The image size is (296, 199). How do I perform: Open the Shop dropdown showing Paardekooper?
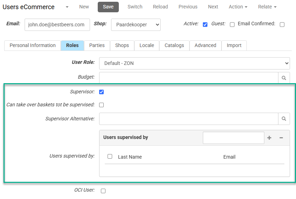pyautogui.click(x=136, y=25)
